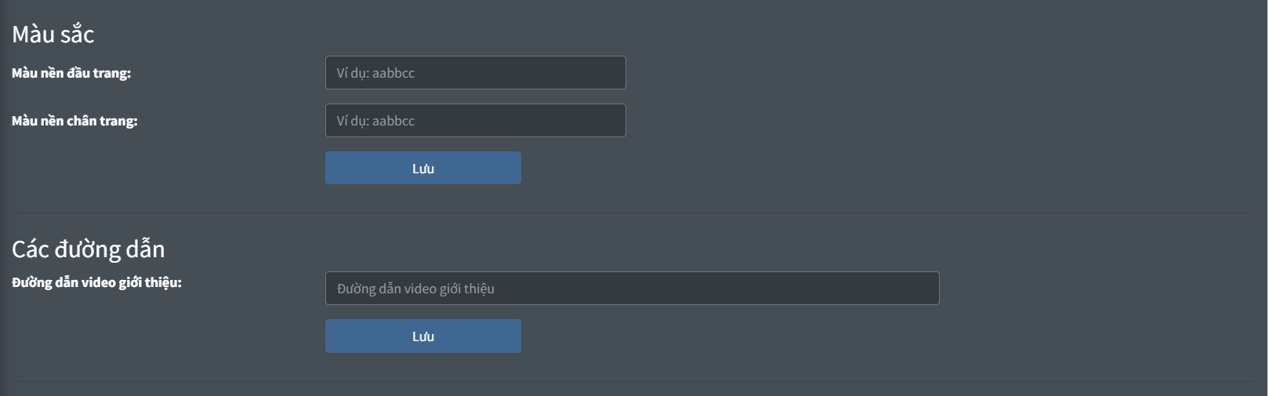Focus the footer background color input field

coord(475,121)
